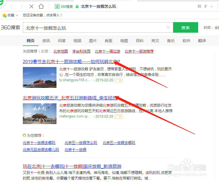Open the 百科 tab
The height and width of the screenshot is (182, 219).
point(140,41)
